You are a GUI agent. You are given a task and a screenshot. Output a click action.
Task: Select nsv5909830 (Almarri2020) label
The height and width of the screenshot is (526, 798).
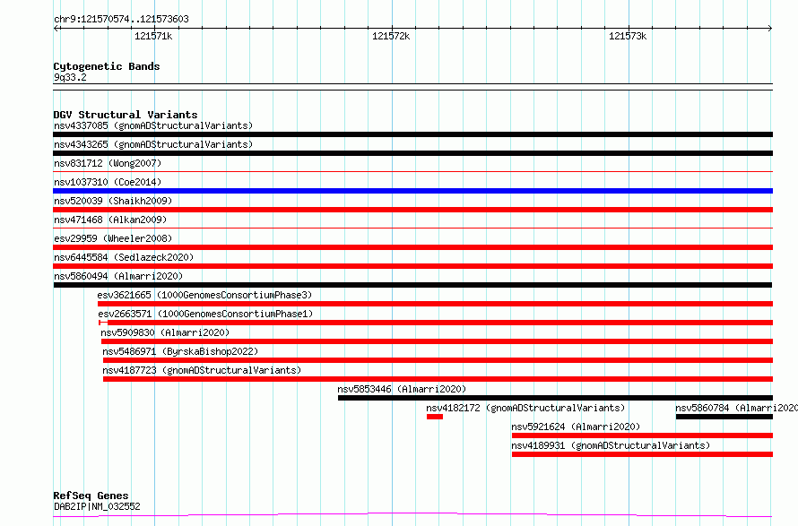click(165, 332)
